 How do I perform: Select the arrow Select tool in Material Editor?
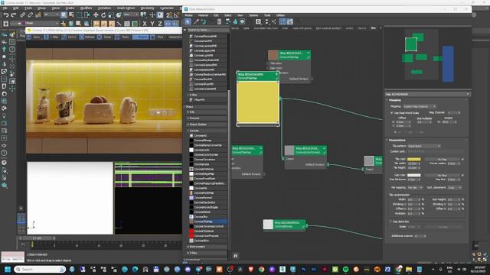tap(188, 21)
